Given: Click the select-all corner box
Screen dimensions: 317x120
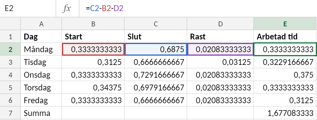Looking at the screenshot, I should point(10,24).
